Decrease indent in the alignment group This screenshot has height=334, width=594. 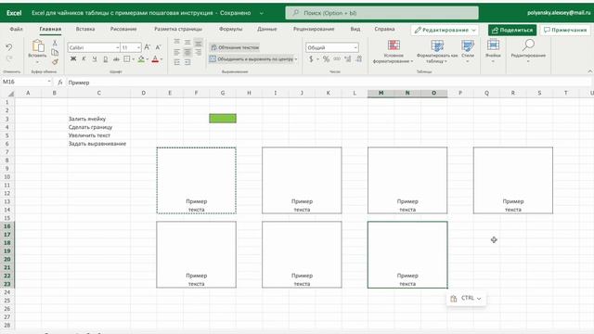tap(177, 62)
